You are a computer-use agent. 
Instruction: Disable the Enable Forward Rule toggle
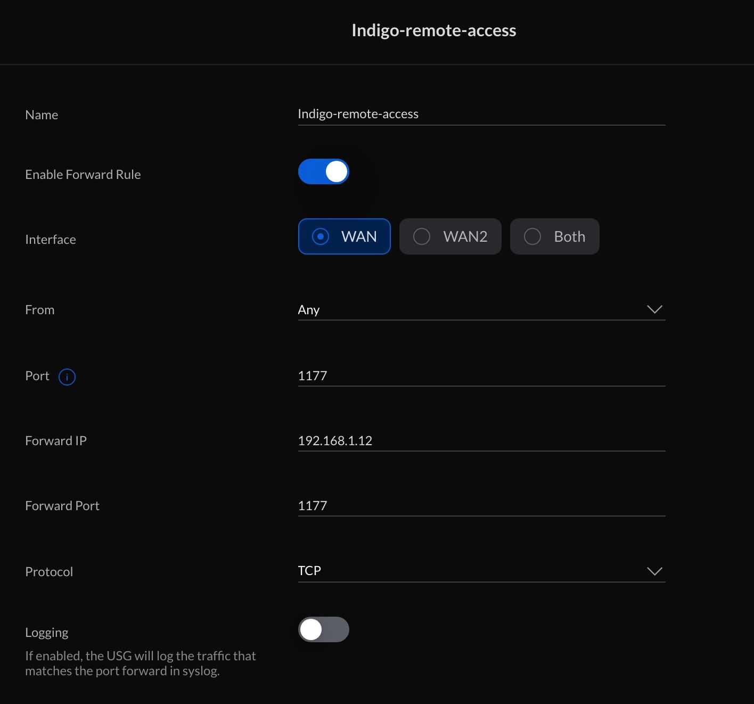point(323,171)
